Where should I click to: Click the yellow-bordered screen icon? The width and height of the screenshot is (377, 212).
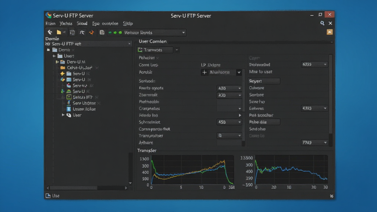click(69, 97)
